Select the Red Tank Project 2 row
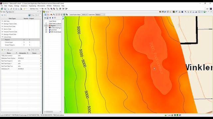The height and width of the screenshot is (119, 213). pyautogui.click(x=21, y=61)
